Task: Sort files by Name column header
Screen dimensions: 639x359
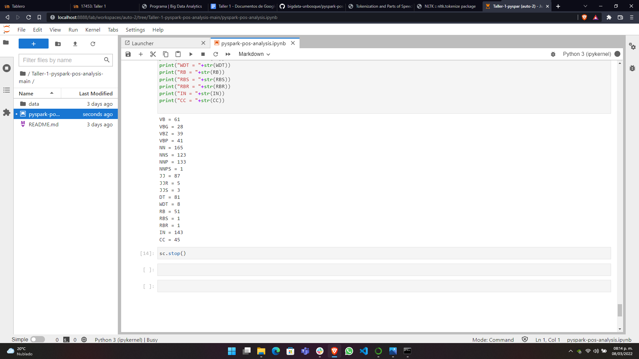Action: pos(26,93)
